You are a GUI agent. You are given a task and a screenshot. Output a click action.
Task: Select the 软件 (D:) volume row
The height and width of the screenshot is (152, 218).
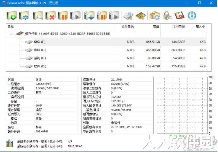pyautogui.click(x=106, y=66)
